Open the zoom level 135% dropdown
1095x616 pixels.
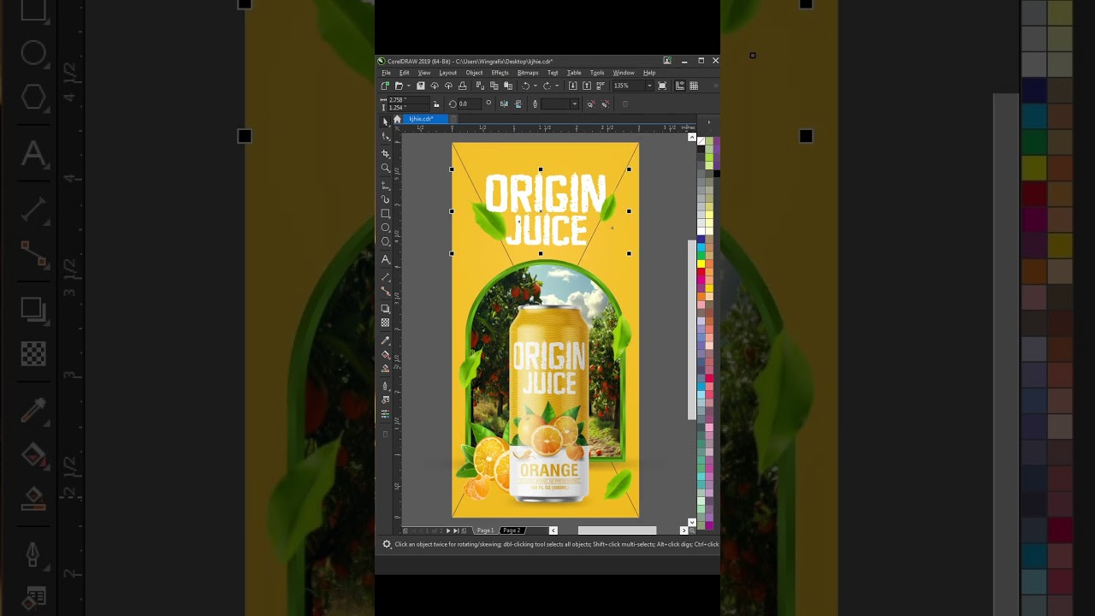tap(649, 86)
